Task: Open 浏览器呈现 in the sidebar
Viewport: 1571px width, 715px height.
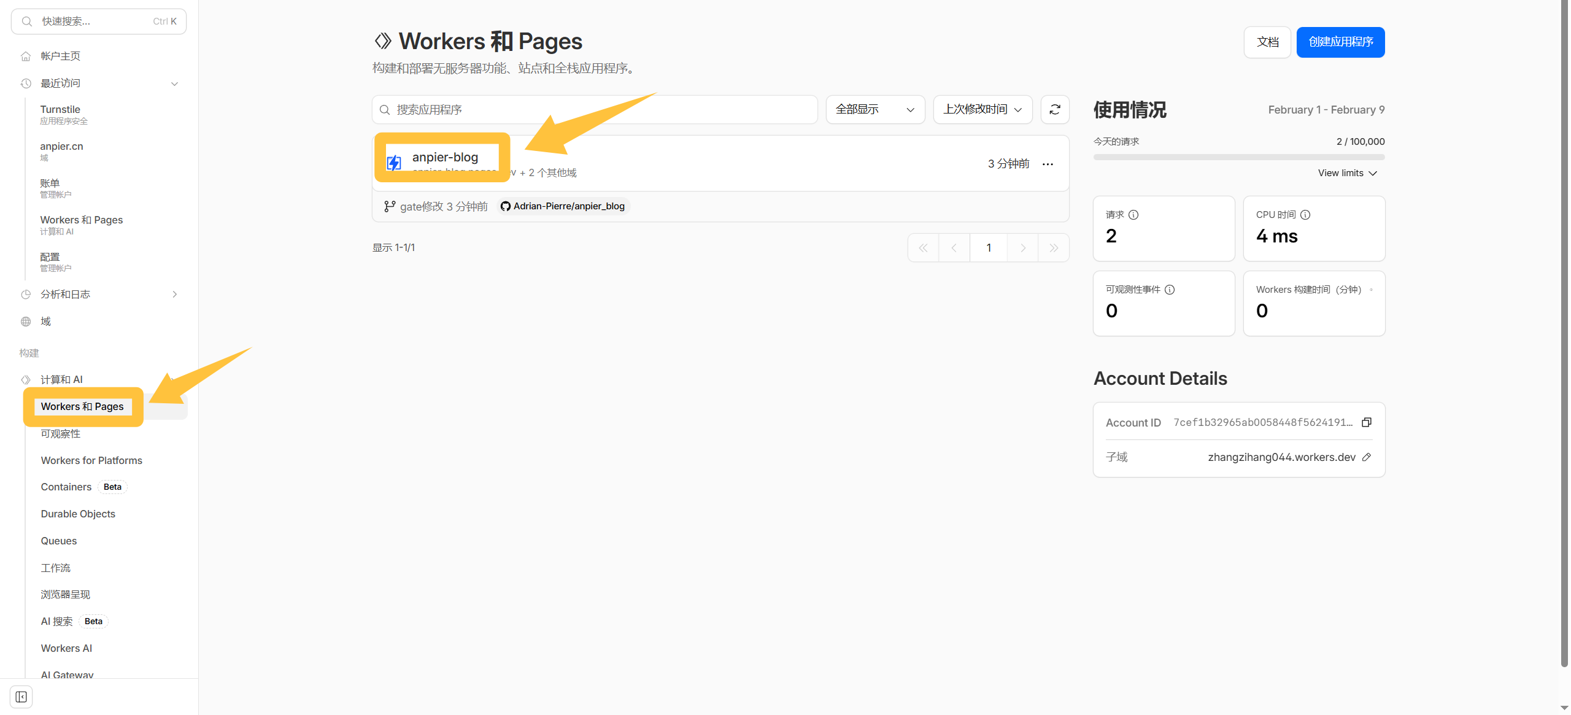Action: click(65, 595)
